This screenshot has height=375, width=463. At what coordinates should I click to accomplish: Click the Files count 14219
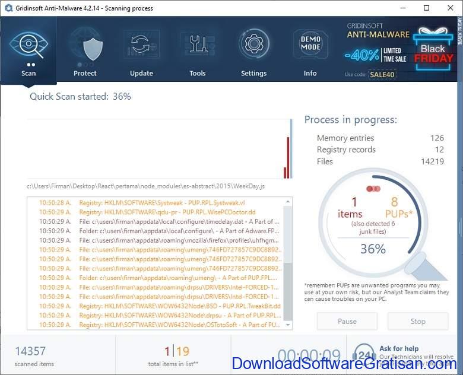(432, 161)
